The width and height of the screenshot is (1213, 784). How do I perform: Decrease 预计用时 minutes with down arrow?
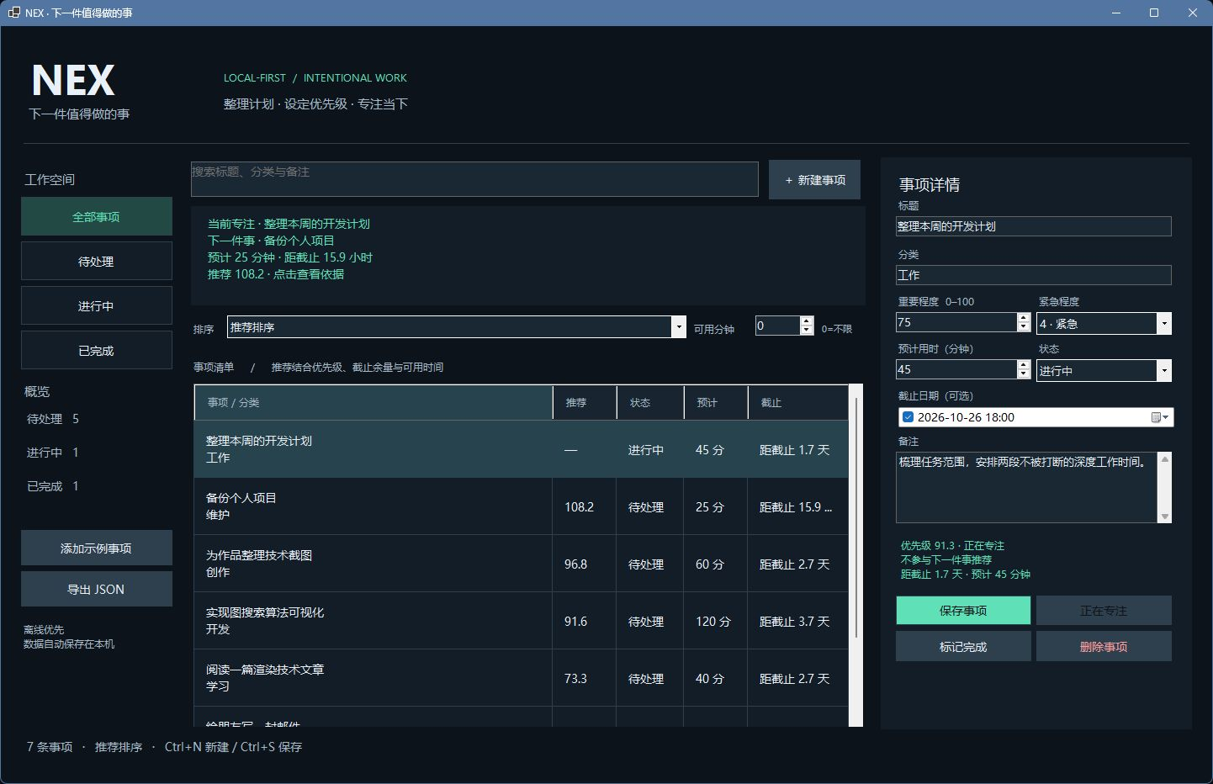coord(1024,374)
